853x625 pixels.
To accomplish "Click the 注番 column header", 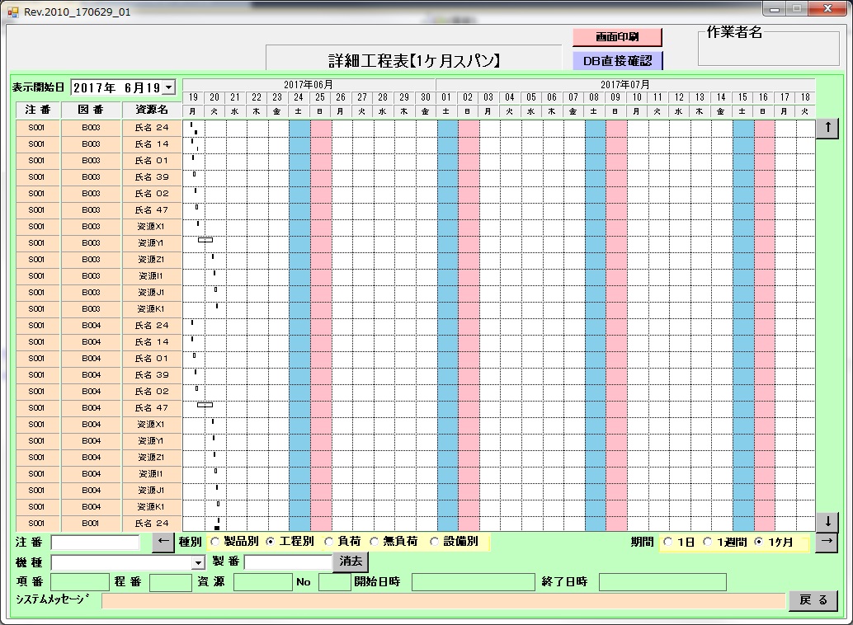I will point(38,110).
